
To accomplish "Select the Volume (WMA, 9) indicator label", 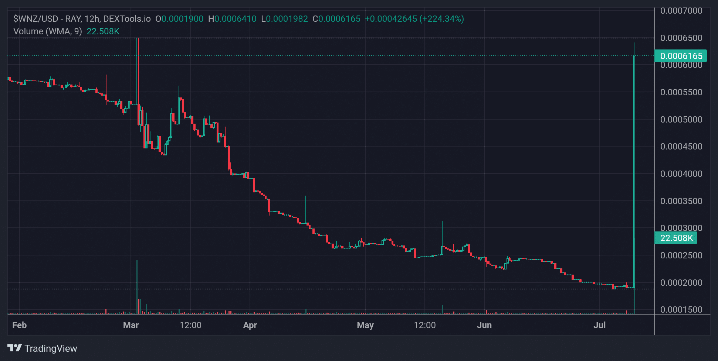I will tap(48, 31).
